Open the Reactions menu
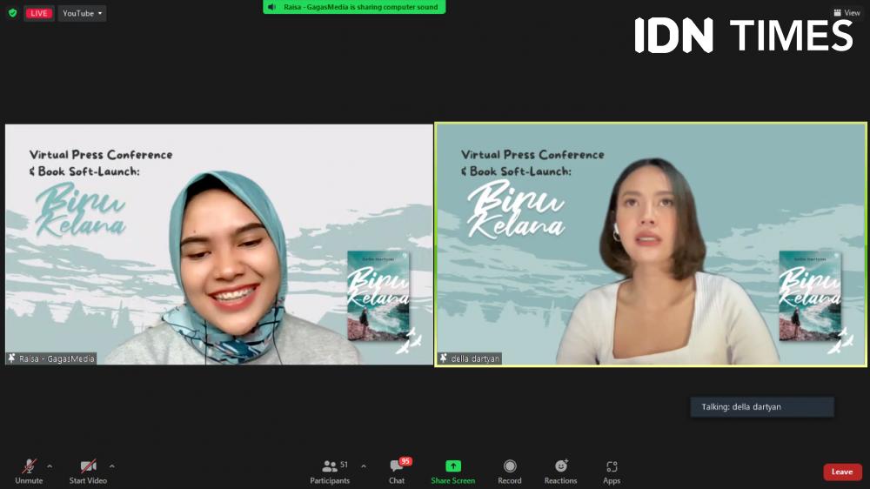The image size is (870, 489). [x=560, y=472]
